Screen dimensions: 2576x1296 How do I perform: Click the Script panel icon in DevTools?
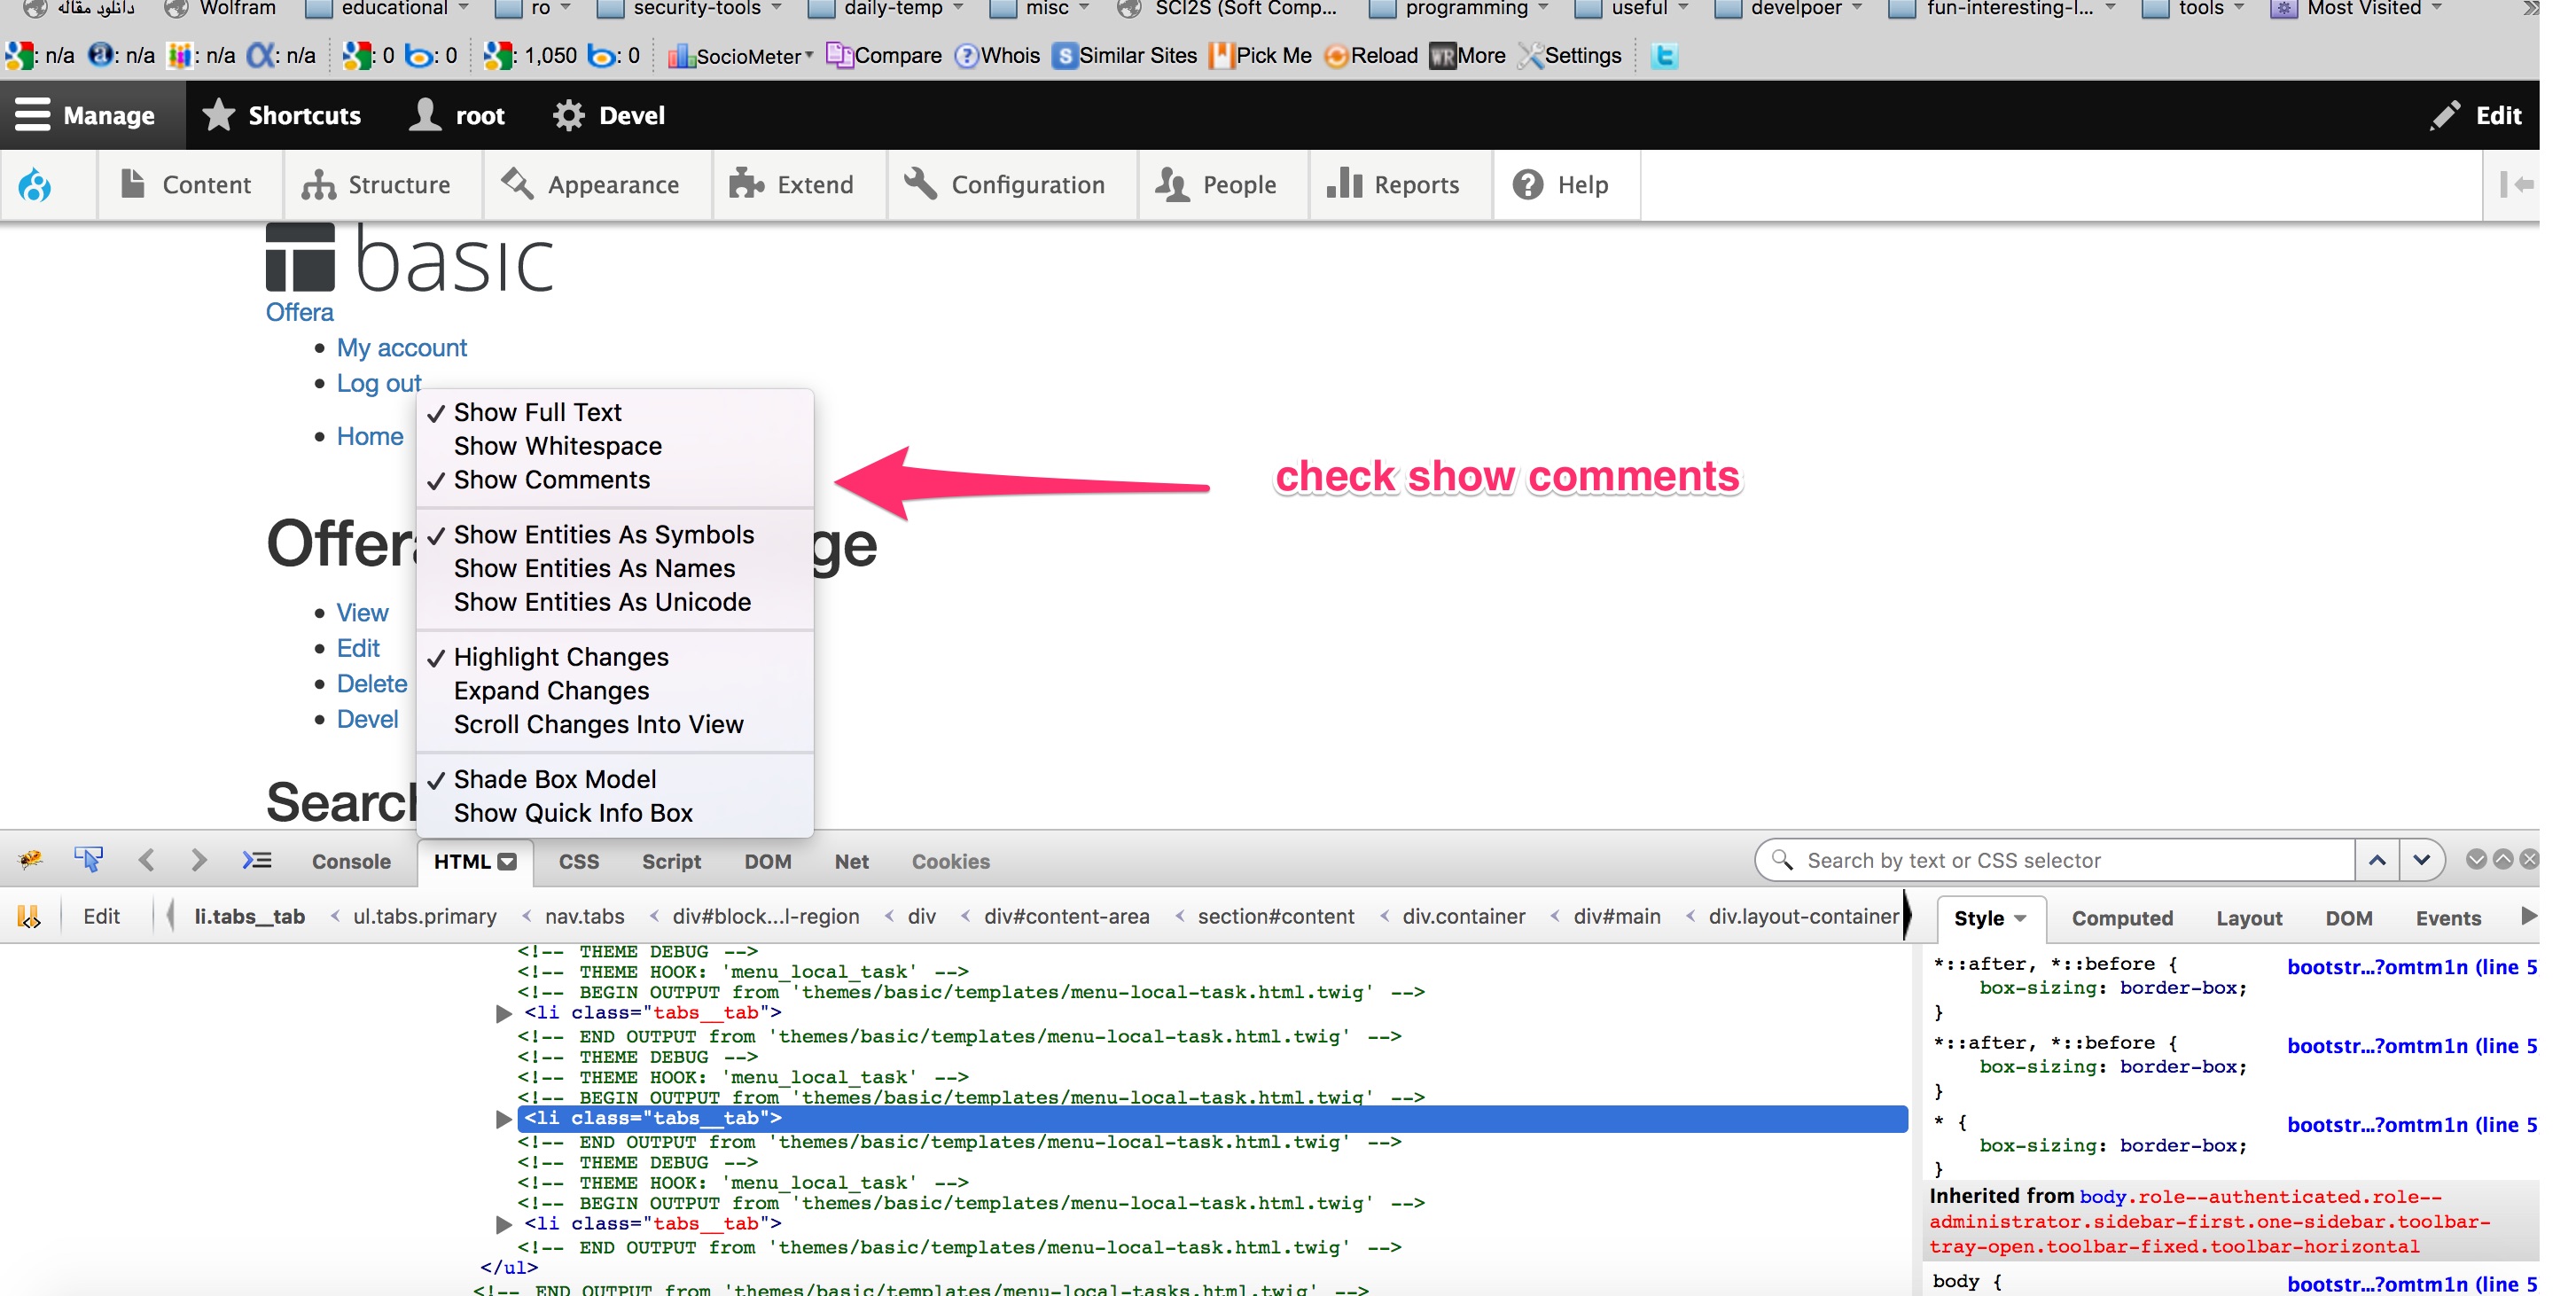[671, 862]
